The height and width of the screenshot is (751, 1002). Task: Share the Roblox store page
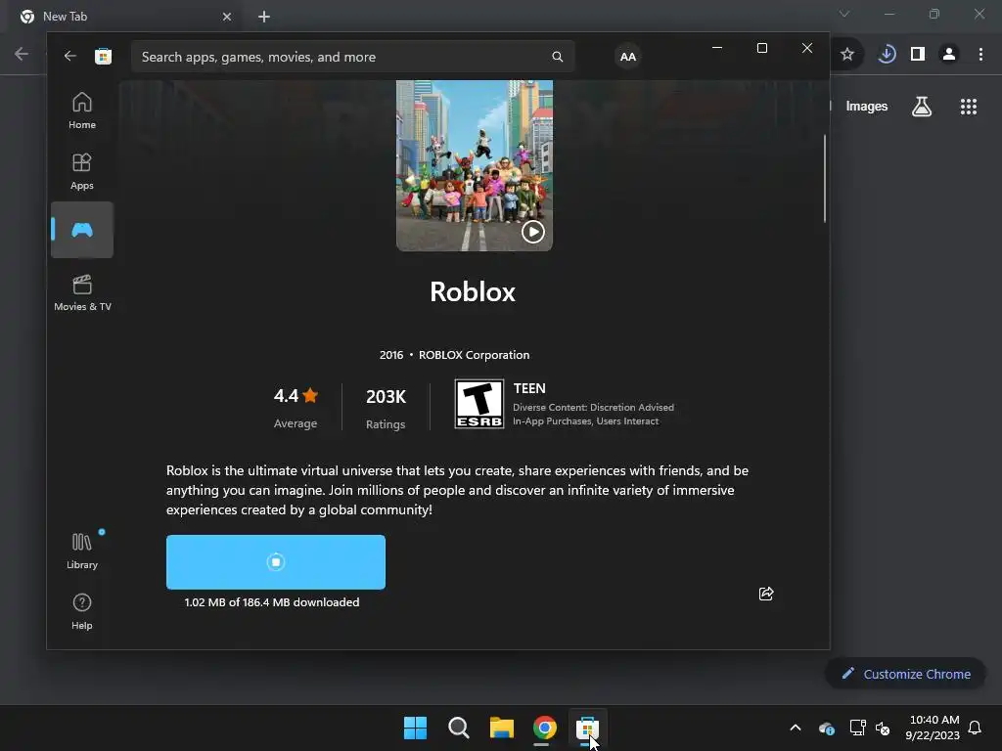(765, 594)
